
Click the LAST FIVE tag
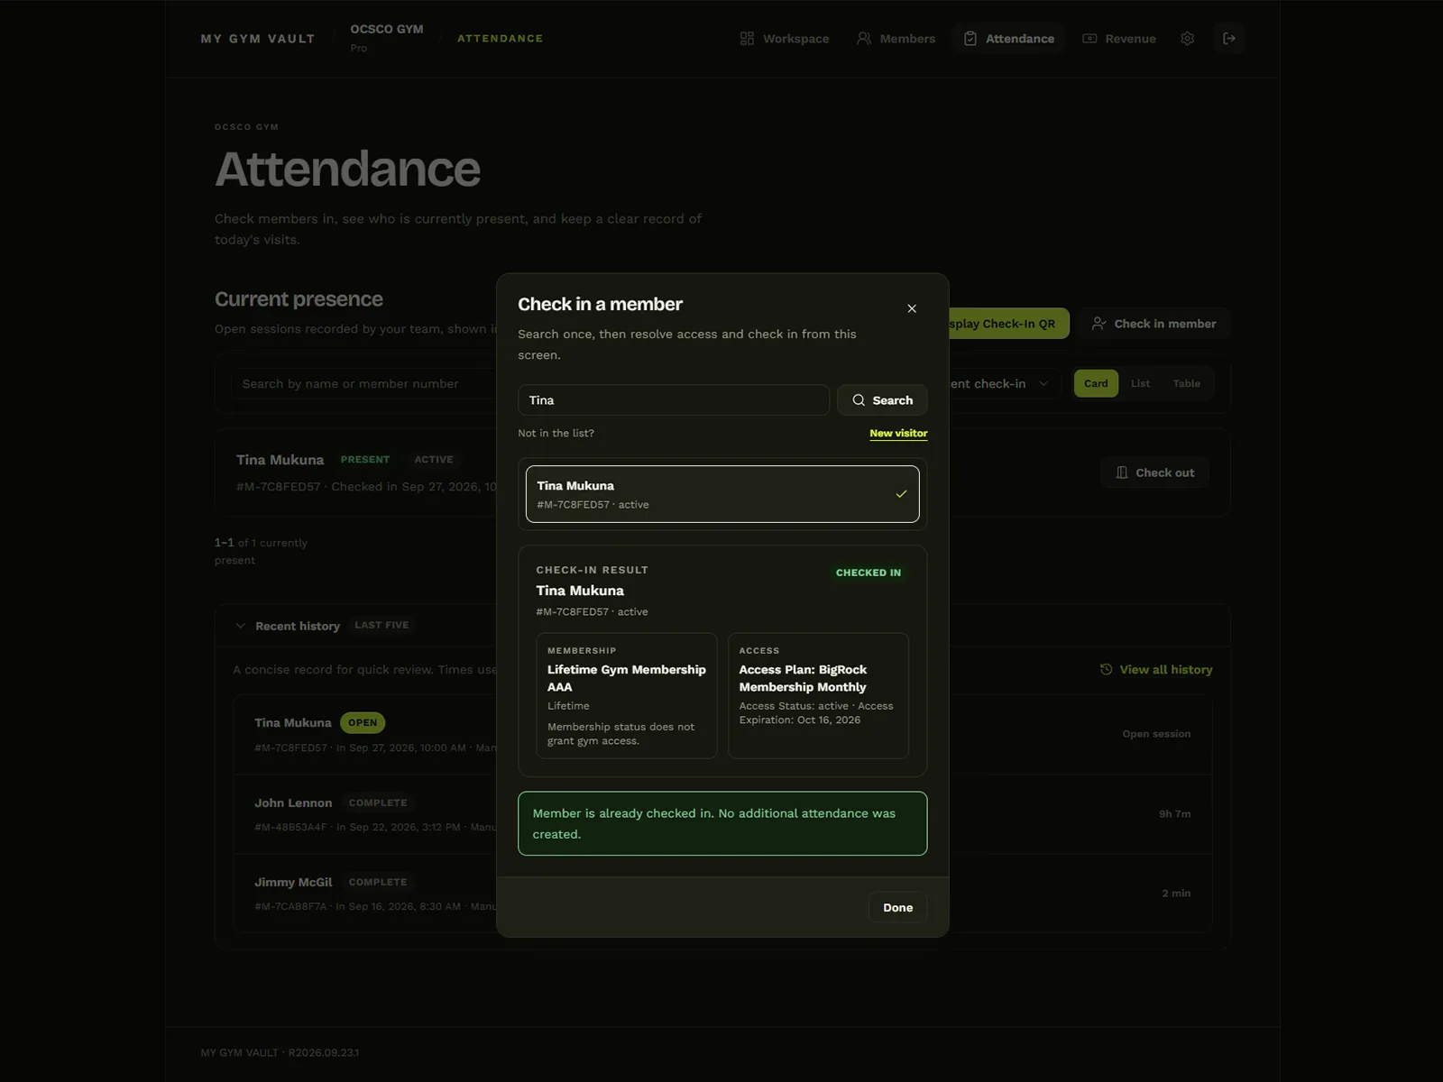(x=381, y=625)
